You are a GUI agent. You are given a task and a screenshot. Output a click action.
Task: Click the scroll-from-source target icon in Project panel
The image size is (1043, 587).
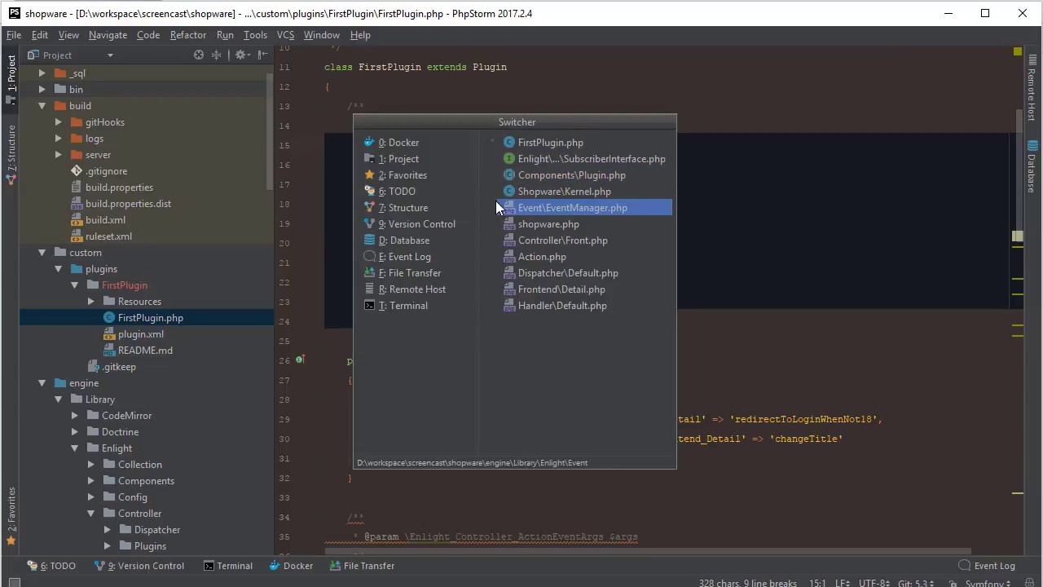199,55
